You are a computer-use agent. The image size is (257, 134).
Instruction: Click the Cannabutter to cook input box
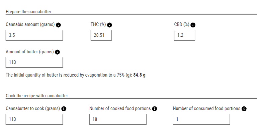click(34, 119)
